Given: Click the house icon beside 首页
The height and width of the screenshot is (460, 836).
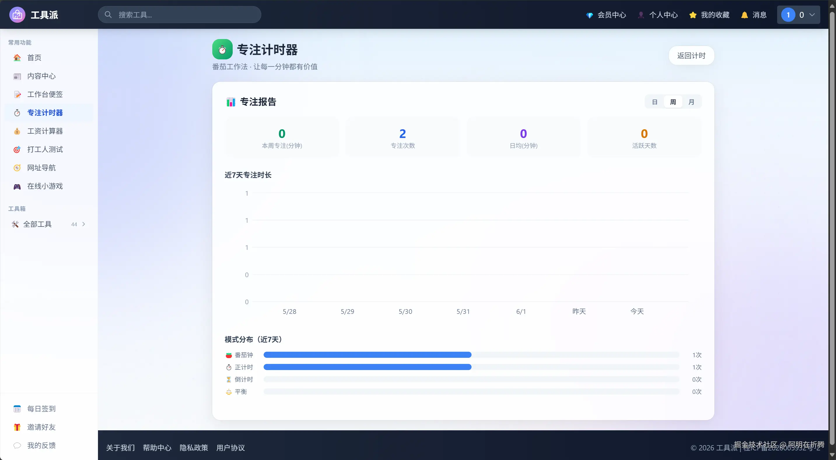Looking at the screenshot, I should [17, 58].
